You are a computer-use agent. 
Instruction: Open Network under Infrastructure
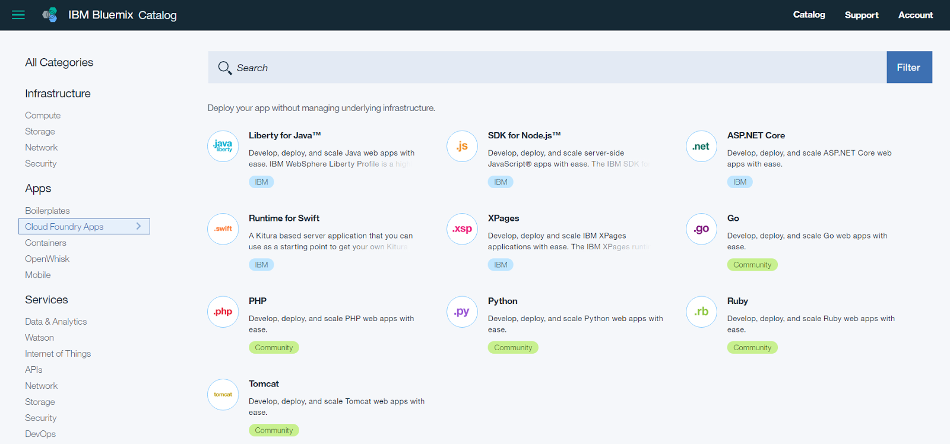click(41, 147)
